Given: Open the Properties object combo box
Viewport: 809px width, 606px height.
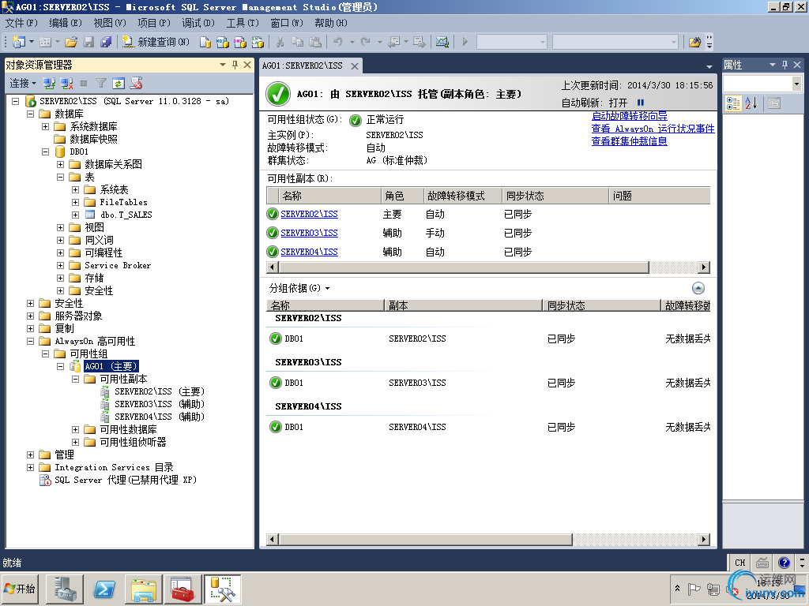Looking at the screenshot, I should [762, 84].
